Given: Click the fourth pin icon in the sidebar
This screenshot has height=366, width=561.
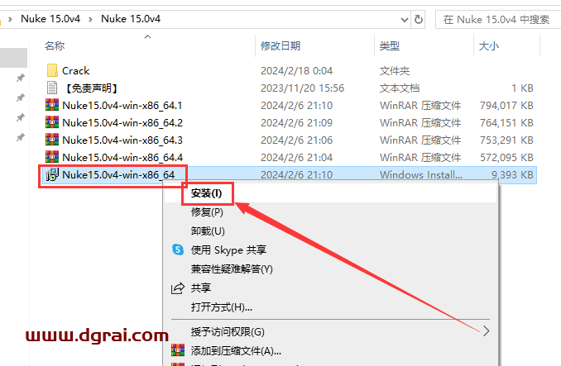Looking at the screenshot, I should pos(21,137).
